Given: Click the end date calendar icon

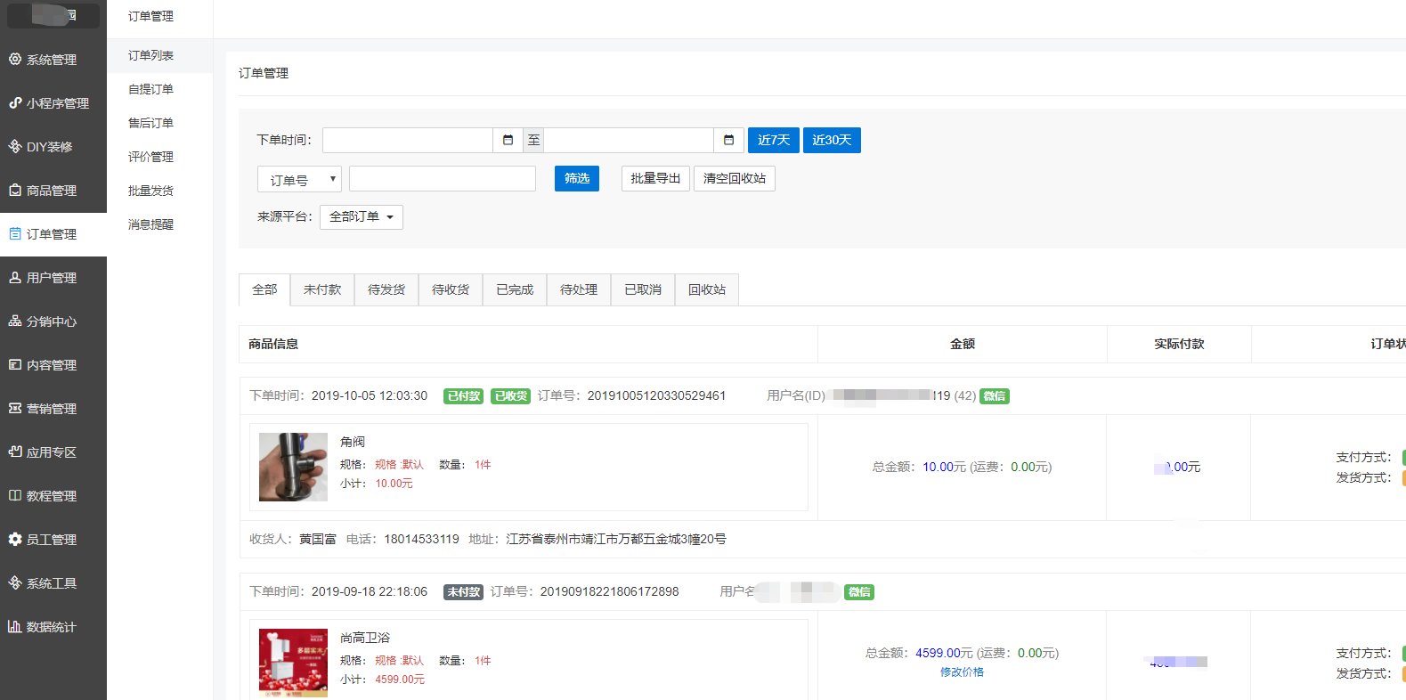Looking at the screenshot, I should click(728, 140).
